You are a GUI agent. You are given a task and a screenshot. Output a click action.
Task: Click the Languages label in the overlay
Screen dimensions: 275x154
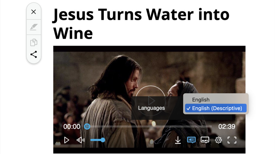point(151,108)
